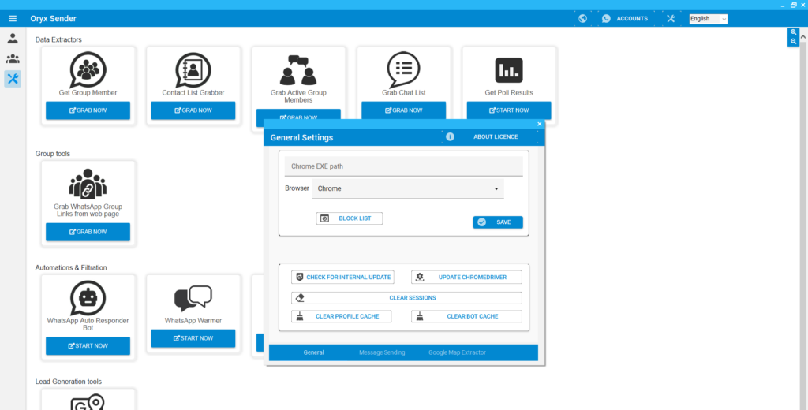The width and height of the screenshot is (808, 410).
Task: Click the WhatsApp Warmer chat bubbles icon
Action: [193, 298]
